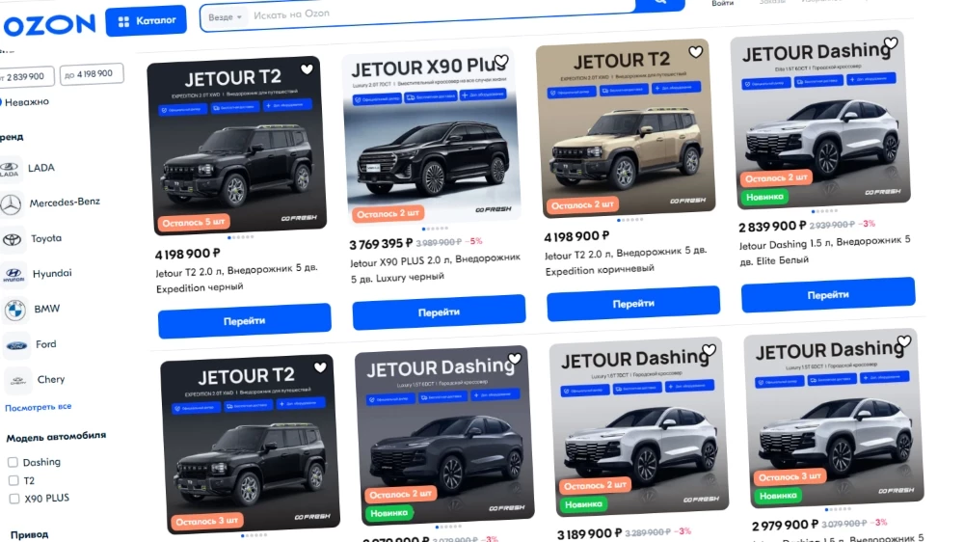Select the Mercedes-Benz brand logo
This screenshot has width=964, height=542.
(11, 204)
